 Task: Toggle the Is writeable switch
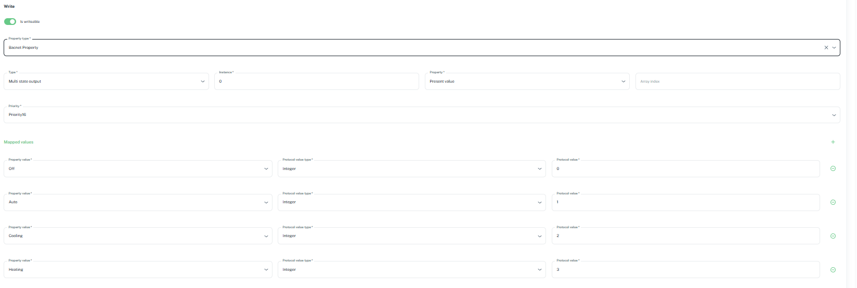(x=10, y=22)
